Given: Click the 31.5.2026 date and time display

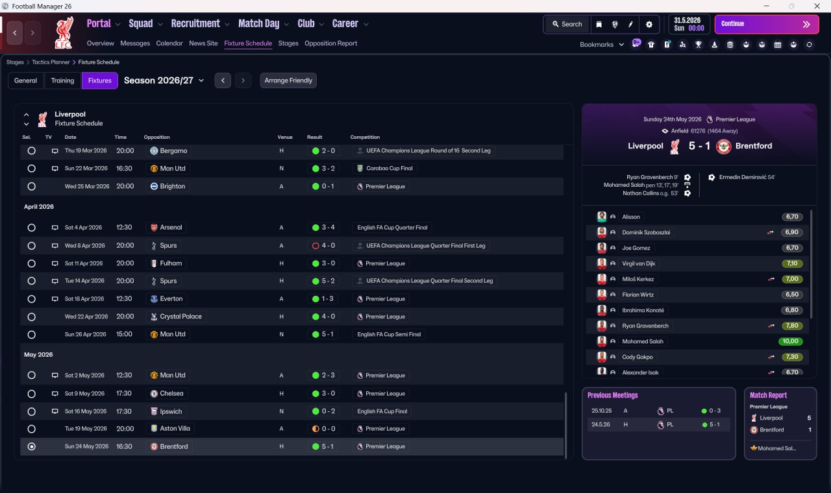Looking at the screenshot, I should [689, 24].
